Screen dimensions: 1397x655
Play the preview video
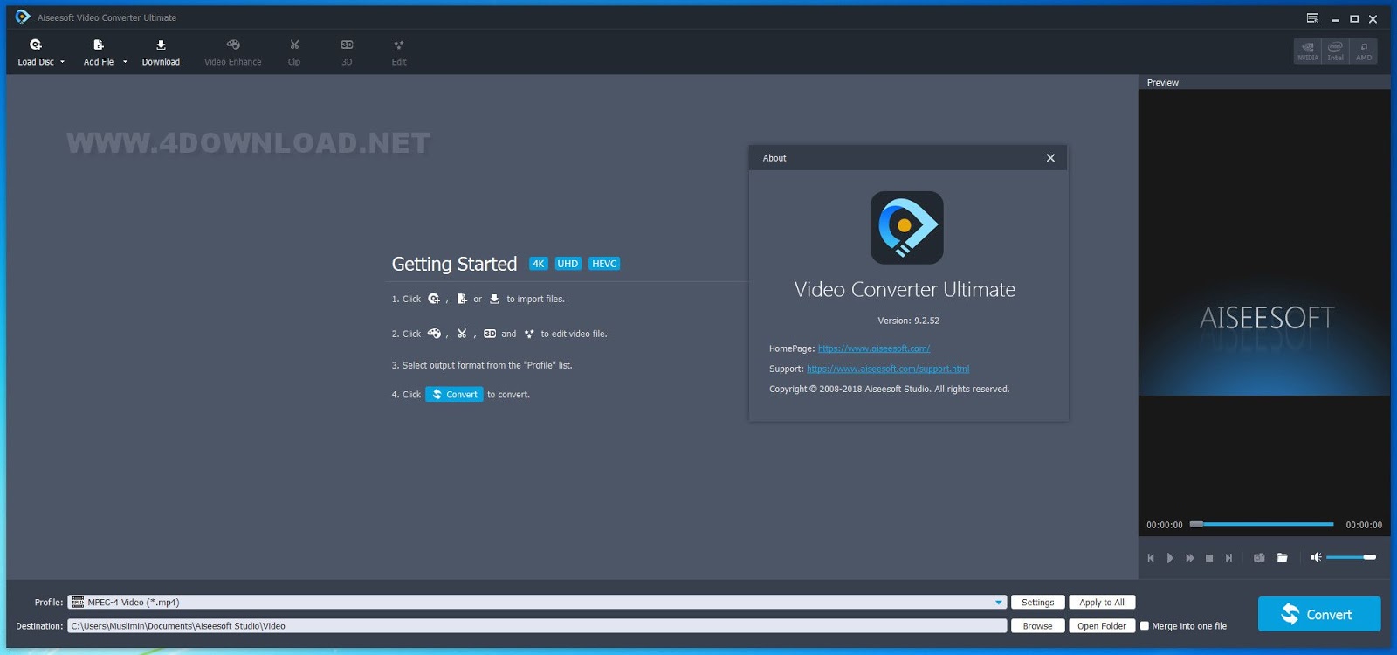pos(1170,558)
